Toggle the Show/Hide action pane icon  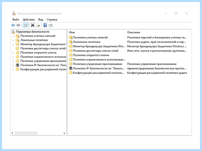coord(50,25)
